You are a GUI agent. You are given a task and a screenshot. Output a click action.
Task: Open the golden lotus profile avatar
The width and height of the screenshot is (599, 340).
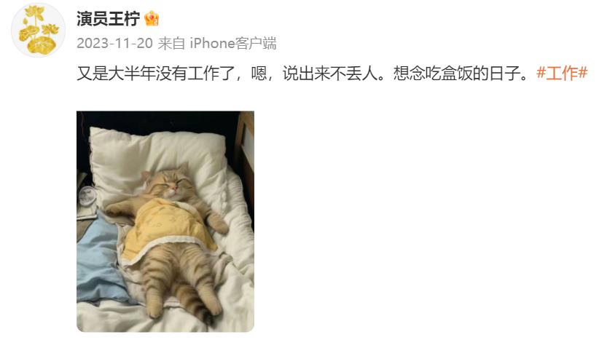(x=38, y=30)
